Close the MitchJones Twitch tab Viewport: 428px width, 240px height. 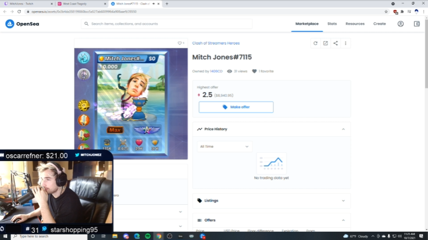[52, 4]
